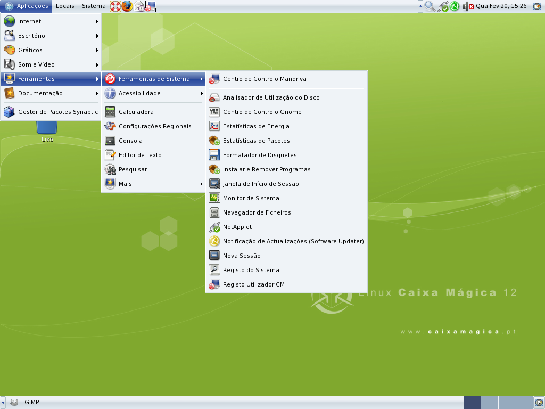Click the green update notifier tray icon
545x409 pixels.
[455, 6]
